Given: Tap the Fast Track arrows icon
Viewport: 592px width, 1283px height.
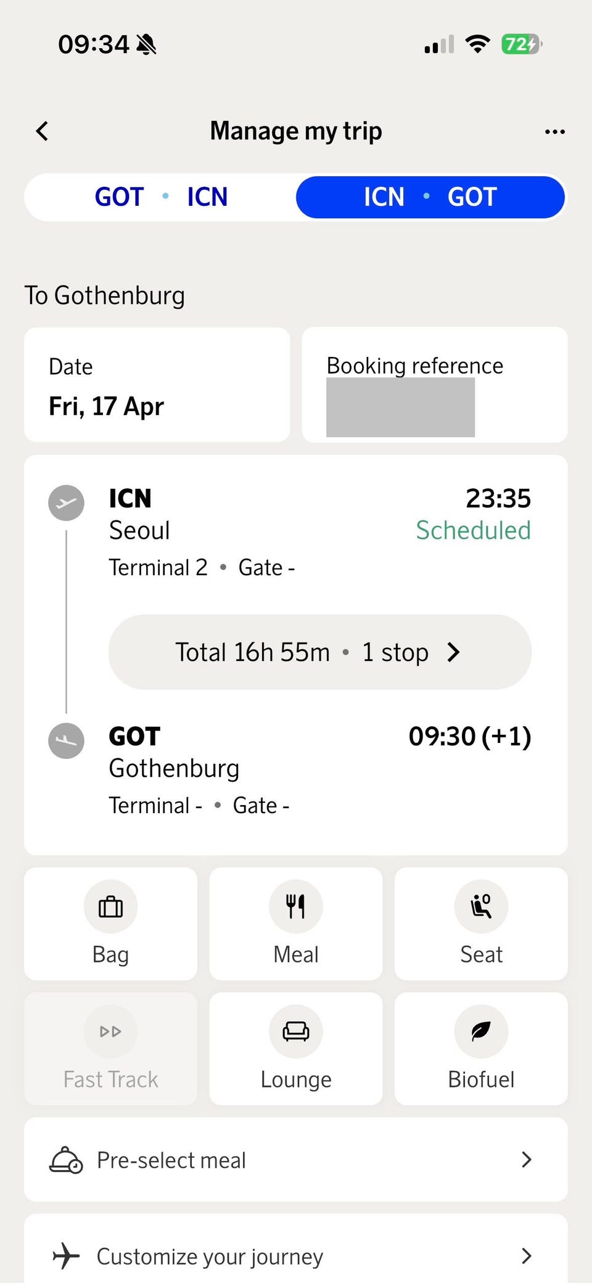Looking at the screenshot, I should pyautogui.click(x=110, y=1031).
